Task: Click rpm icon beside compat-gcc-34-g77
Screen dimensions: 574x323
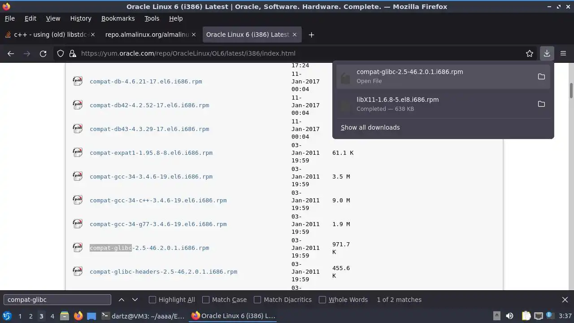Action: coord(78,224)
